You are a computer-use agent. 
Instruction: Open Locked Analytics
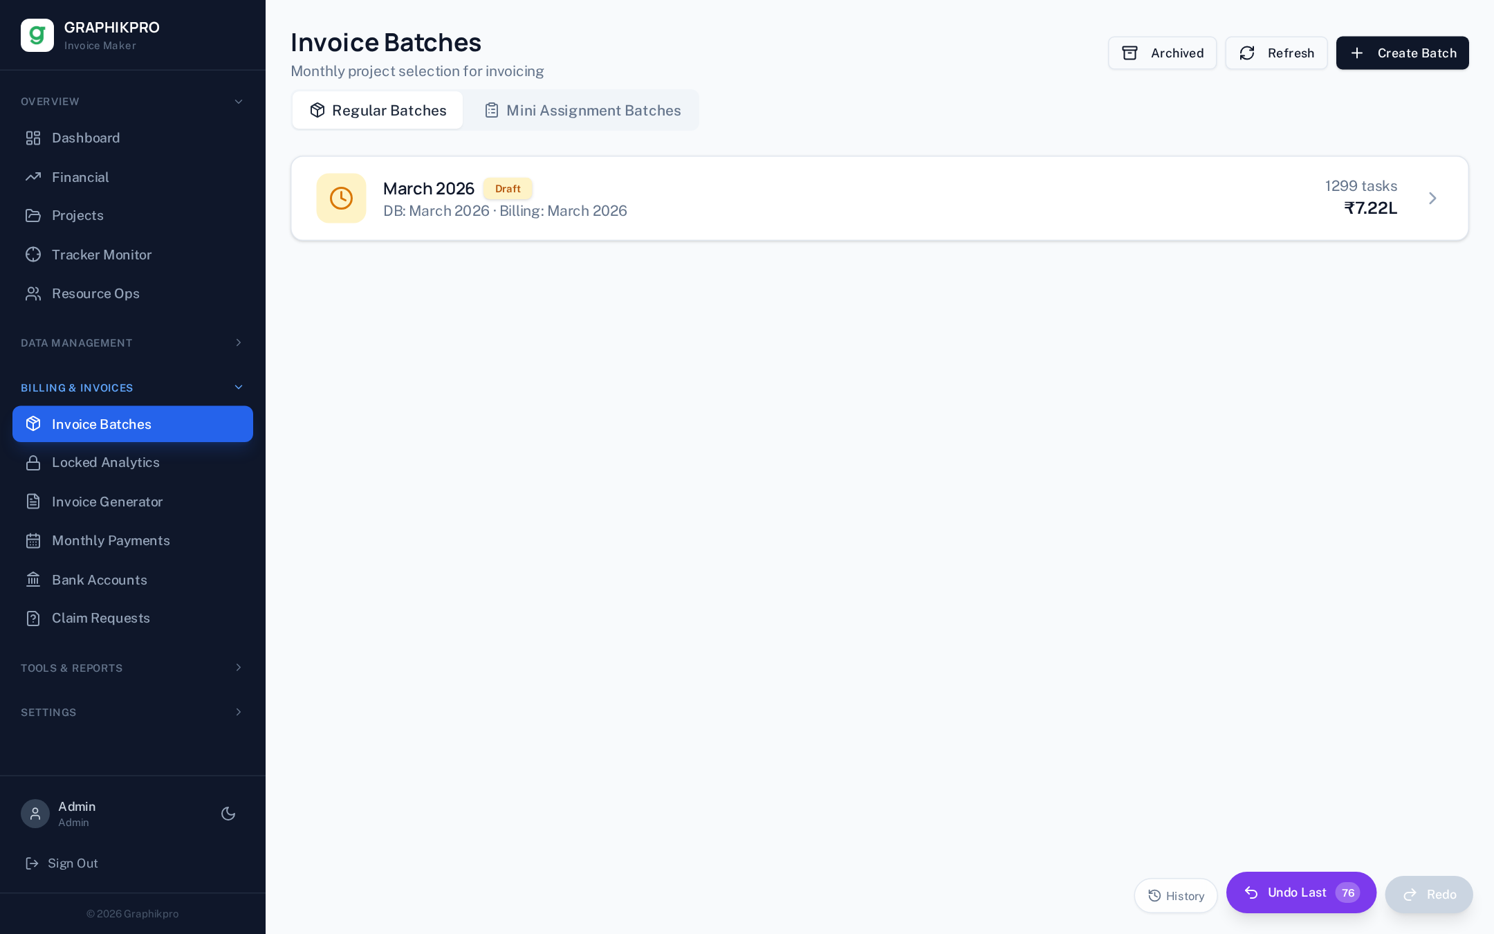133,462
